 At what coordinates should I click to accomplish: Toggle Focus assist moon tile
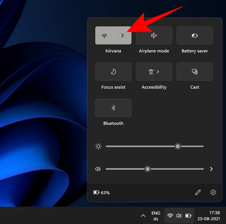click(113, 72)
